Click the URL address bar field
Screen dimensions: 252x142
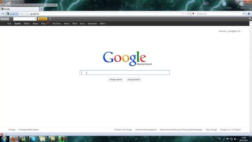[100, 14]
